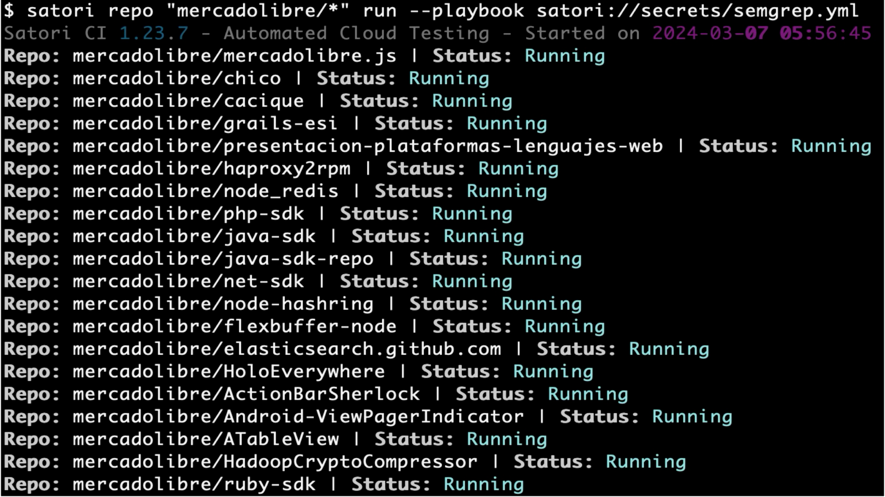885x497 pixels.
Task: Click the mercadolibre/node-hashring repo name
Action: pos(223,304)
